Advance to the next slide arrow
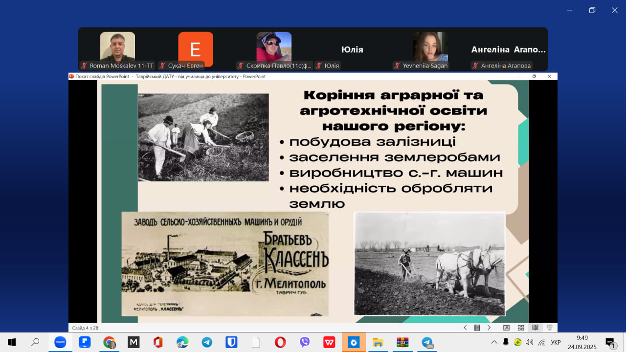The image size is (626, 352). coord(489,328)
